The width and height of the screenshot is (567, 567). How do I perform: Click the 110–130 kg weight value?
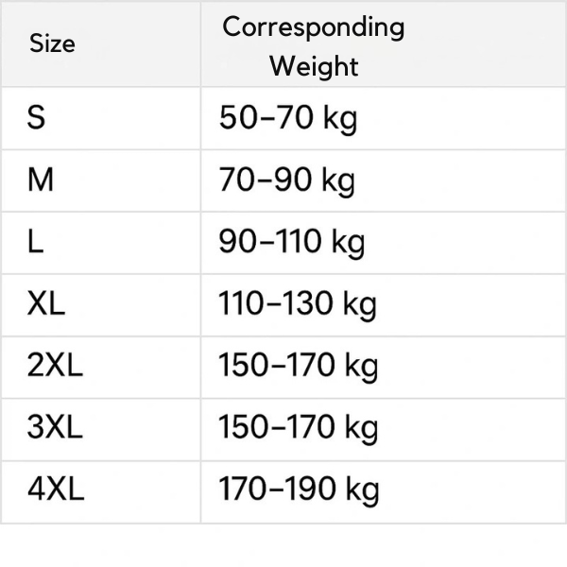pos(298,304)
